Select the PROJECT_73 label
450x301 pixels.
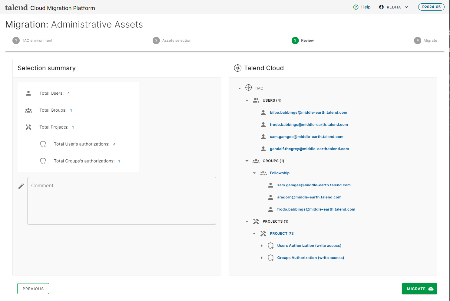pyautogui.click(x=282, y=234)
